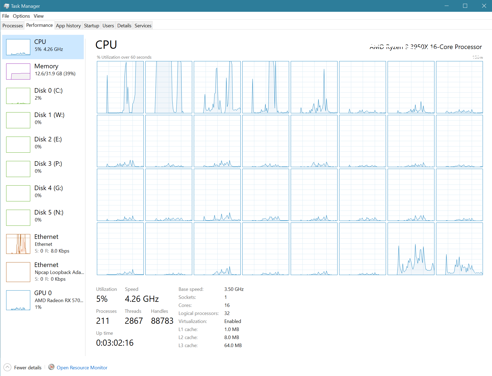This screenshot has height=376, width=492.
Task: Click the Logical processors 32 value
Action: [x=227, y=313]
